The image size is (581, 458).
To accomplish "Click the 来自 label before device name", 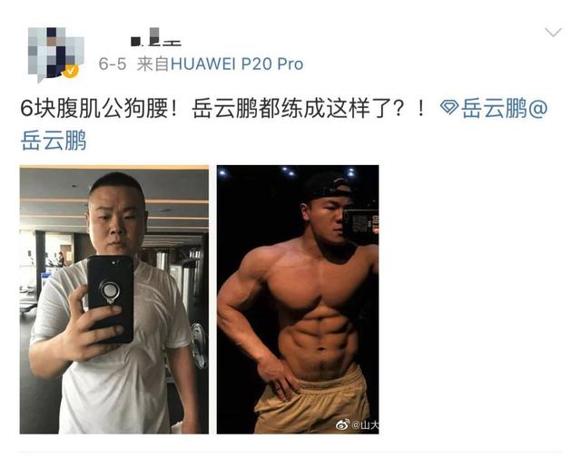I will pos(153,64).
